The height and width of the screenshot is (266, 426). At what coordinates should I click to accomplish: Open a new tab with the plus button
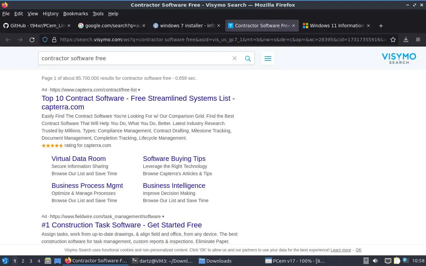click(x=381, y=26)
